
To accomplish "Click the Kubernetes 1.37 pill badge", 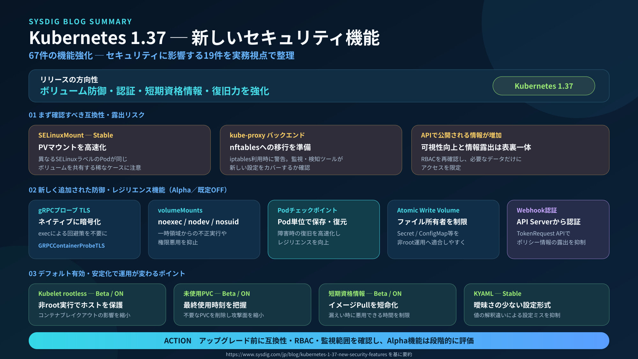I will [544, 86].
